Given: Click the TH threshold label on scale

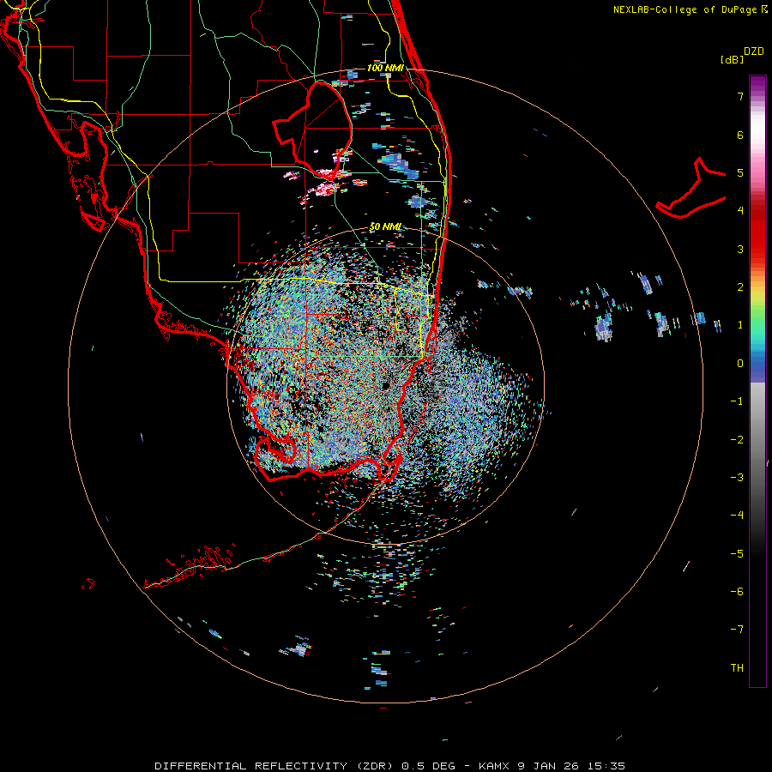Looking at the screenshot, I should click(x=737, y=668).
